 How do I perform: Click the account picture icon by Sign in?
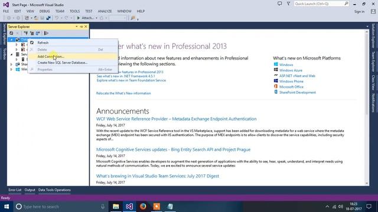coord(373,11)
